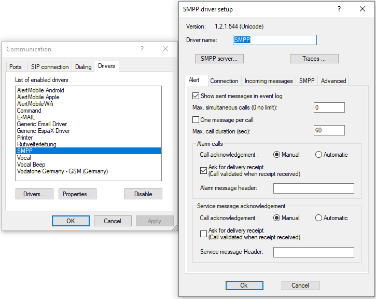Click the SMPP server... button
The image size is (376, 299).
click(219, 59)
